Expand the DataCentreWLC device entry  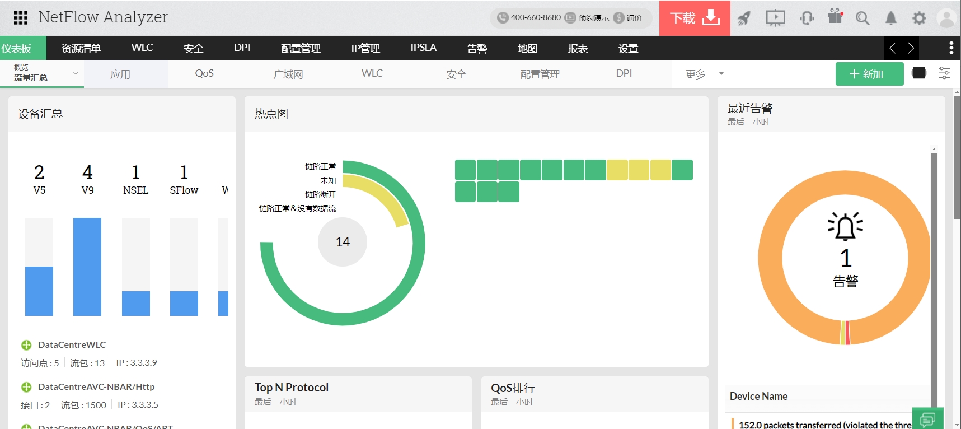point(26,345)
